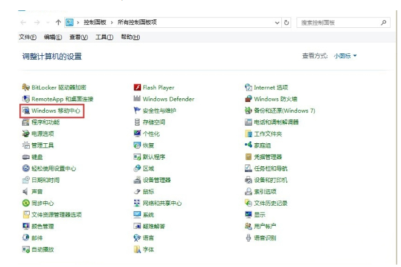Open the 查看(V) menu
The width and height of the screenshot is (401, 267).
[x=78, y=37]
